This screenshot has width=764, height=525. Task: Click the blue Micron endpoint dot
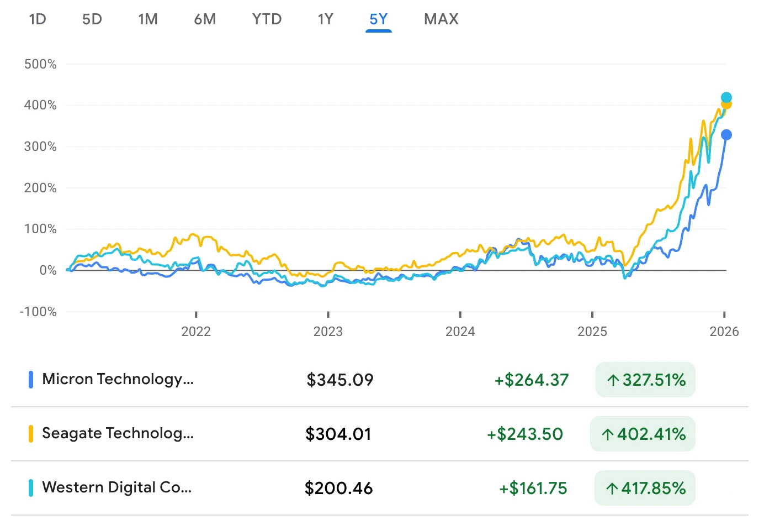726,135
